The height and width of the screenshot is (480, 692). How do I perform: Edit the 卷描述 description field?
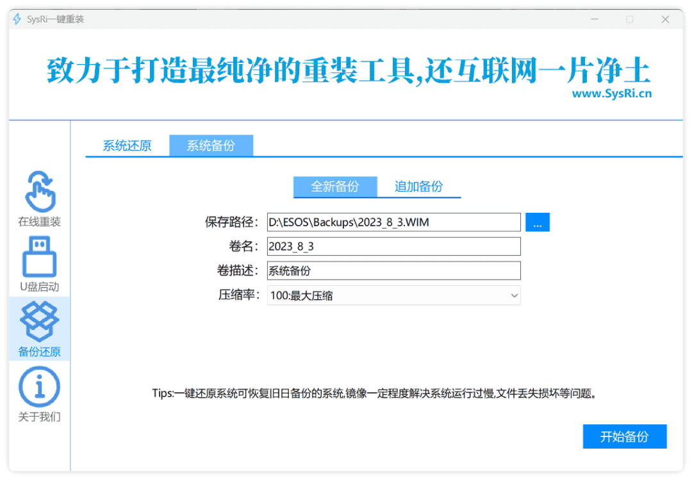393,270
